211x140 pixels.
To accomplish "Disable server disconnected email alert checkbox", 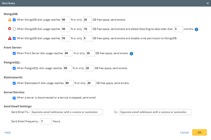I will [14, 98].
